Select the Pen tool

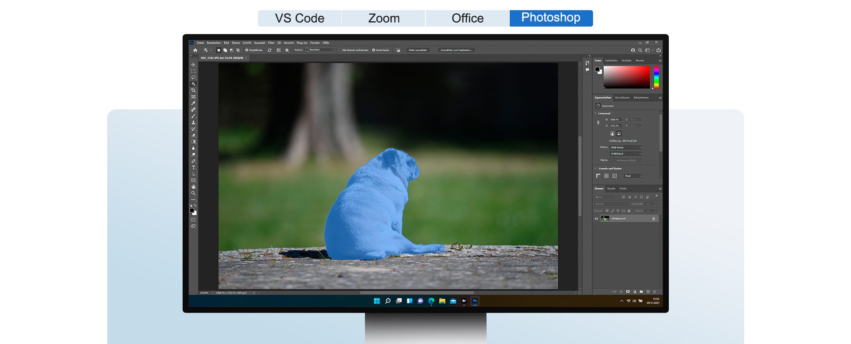tap(193, 161)
